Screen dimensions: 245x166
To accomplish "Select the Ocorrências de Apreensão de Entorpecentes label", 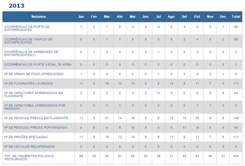I will coord(31,53).
